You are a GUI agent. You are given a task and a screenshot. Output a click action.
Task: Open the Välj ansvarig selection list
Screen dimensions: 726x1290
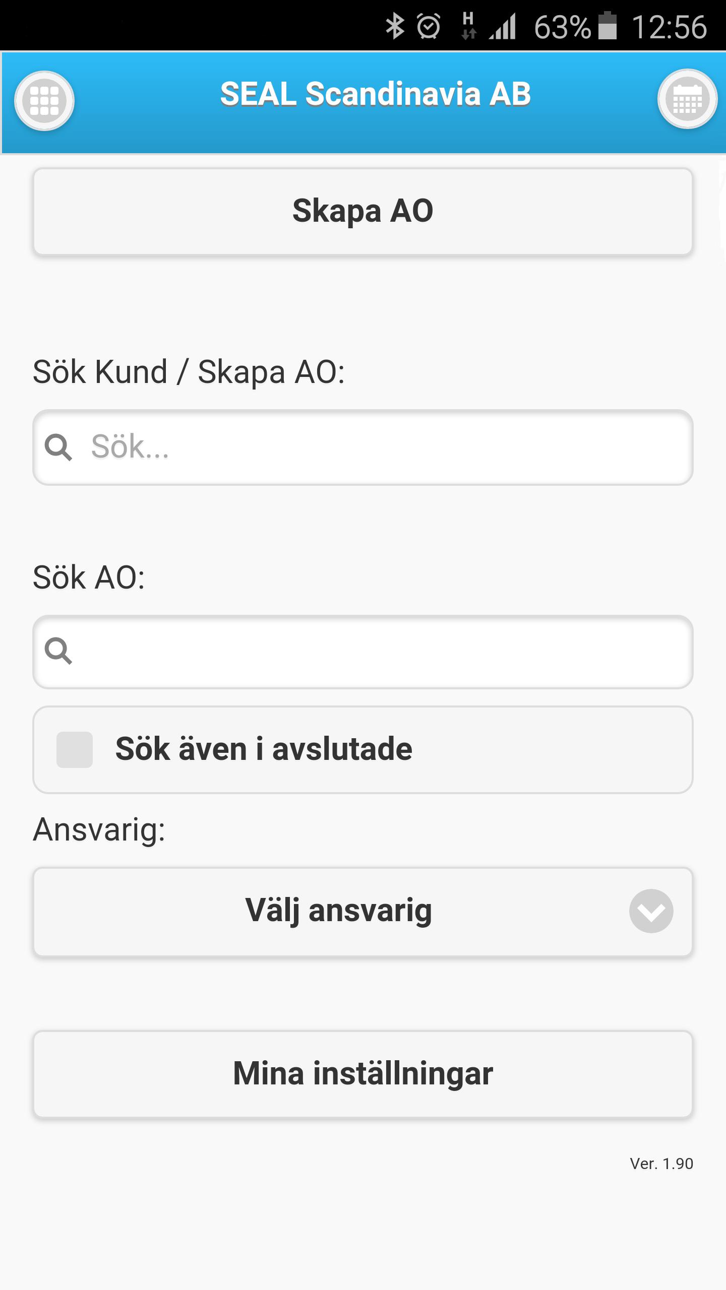(x=363, y=912)
